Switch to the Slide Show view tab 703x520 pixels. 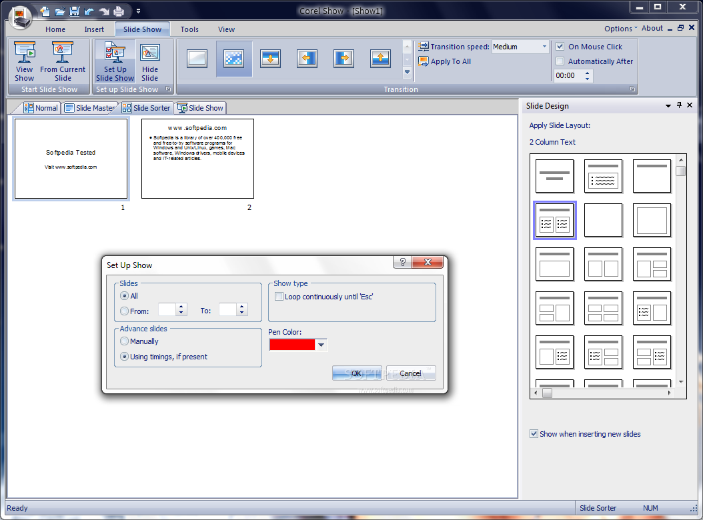tap(200, 108)
